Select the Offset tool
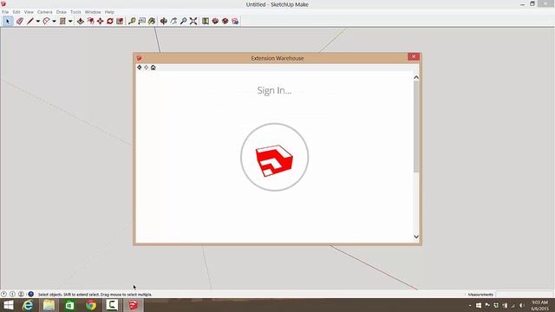 click(90, 21)
